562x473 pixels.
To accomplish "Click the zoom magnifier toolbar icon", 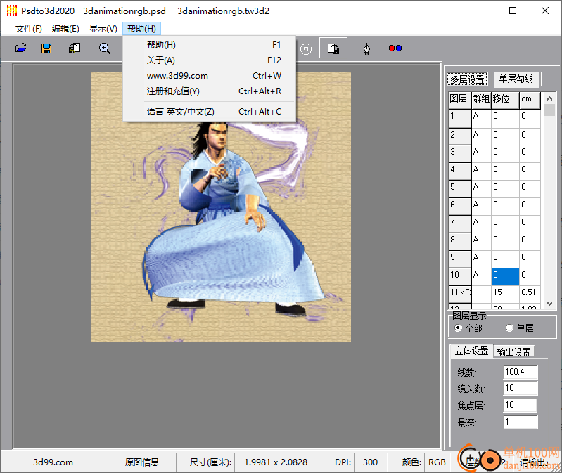I will [x=105, y=48].
